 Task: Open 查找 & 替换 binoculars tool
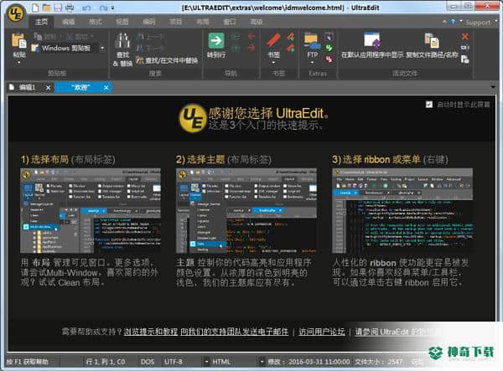(122, 49)
